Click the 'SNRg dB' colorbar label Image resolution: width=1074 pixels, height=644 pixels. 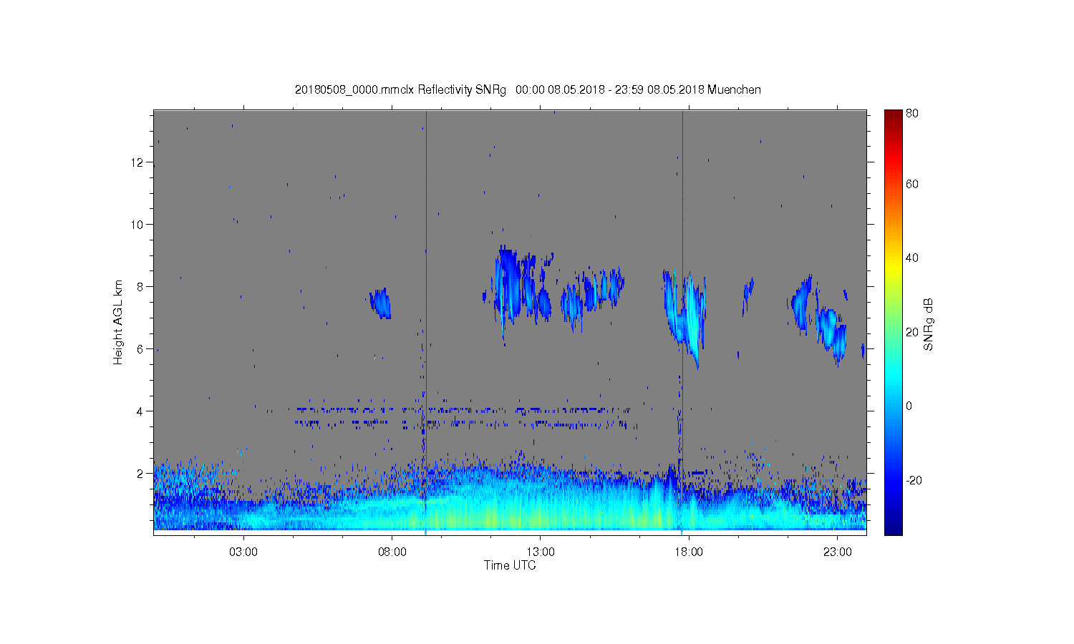click(x=929, y=324)
